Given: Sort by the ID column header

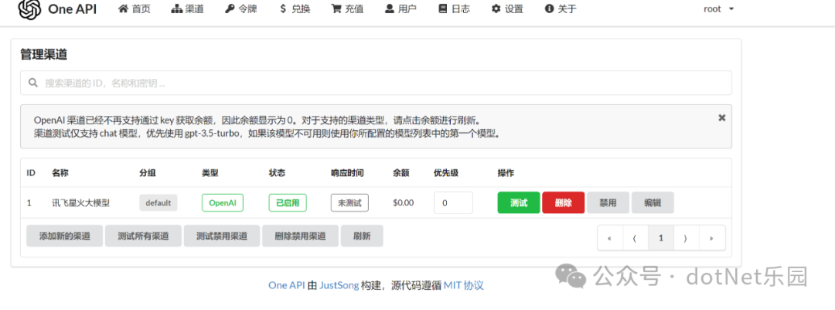Looking at the screenshot, I should 32,173.
